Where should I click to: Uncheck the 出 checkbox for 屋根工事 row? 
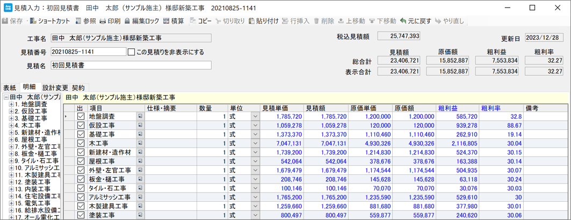click(x=81, y=162)
